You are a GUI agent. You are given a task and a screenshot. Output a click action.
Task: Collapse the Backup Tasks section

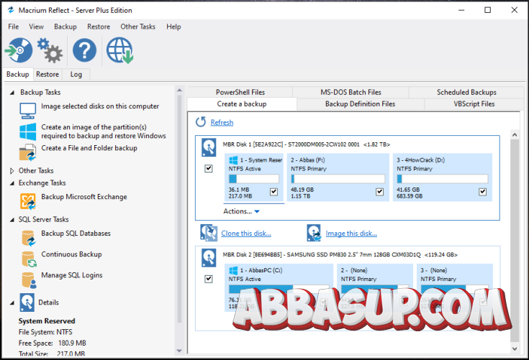pyautogui.click(x=12, y=92)
